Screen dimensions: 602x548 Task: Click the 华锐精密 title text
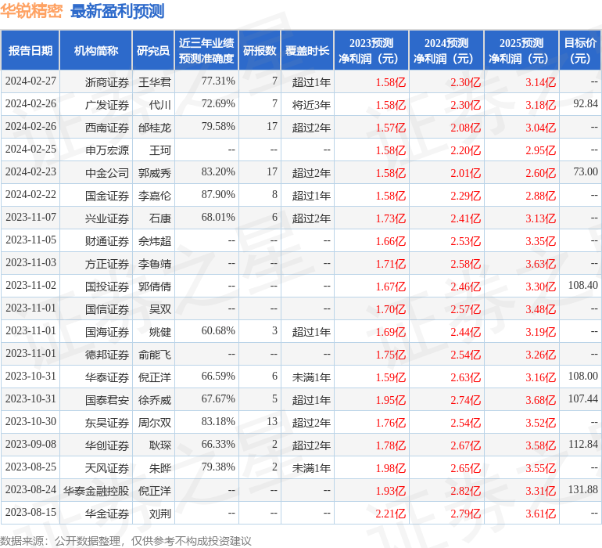coord(31,11)
